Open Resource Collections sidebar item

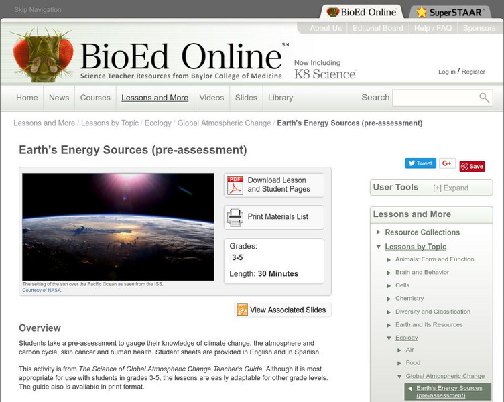(422, 232)
